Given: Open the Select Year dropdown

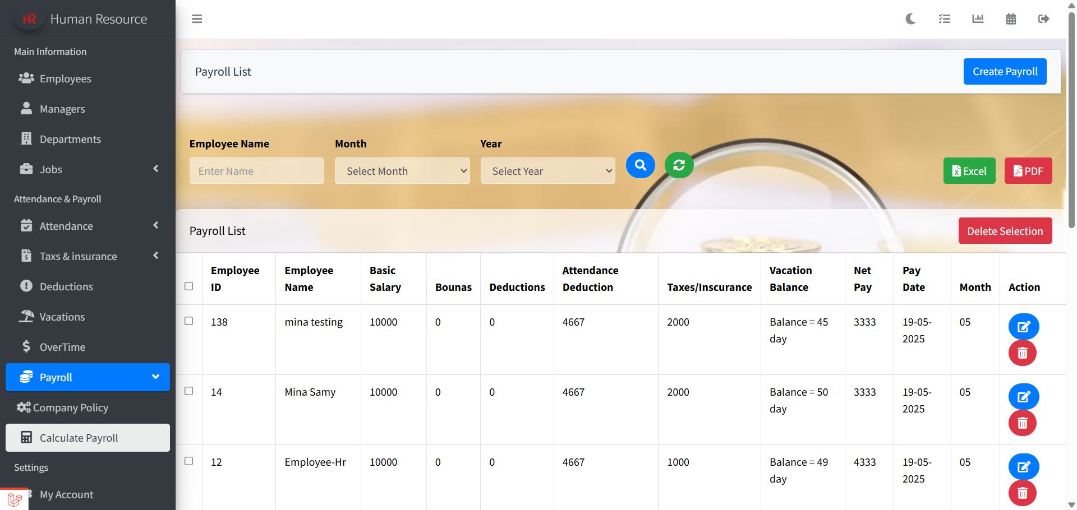Looking at the screenshot, I should click(x=547, y=171).
